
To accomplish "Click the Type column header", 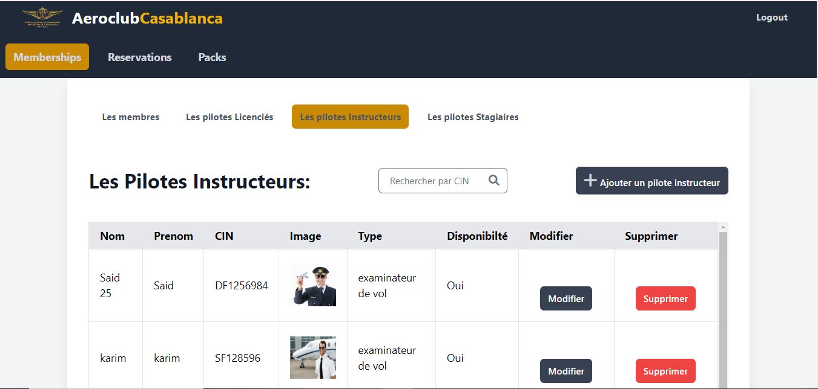I will 370,236.
